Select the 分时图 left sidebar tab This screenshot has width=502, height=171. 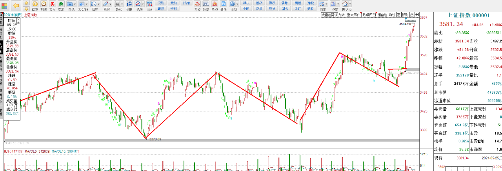coord(1,33)
